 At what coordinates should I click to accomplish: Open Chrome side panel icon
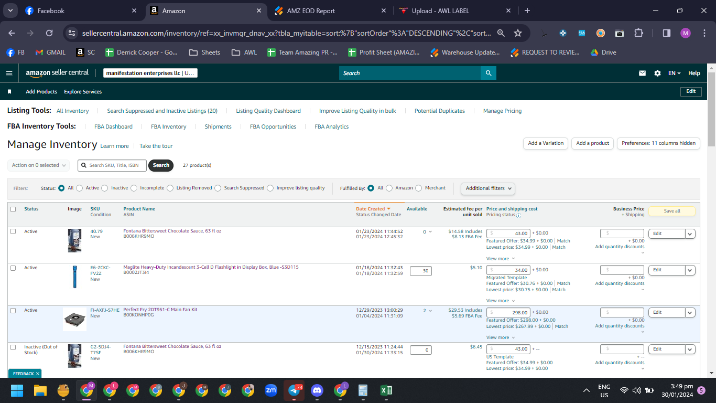click(x=667, y=33)
